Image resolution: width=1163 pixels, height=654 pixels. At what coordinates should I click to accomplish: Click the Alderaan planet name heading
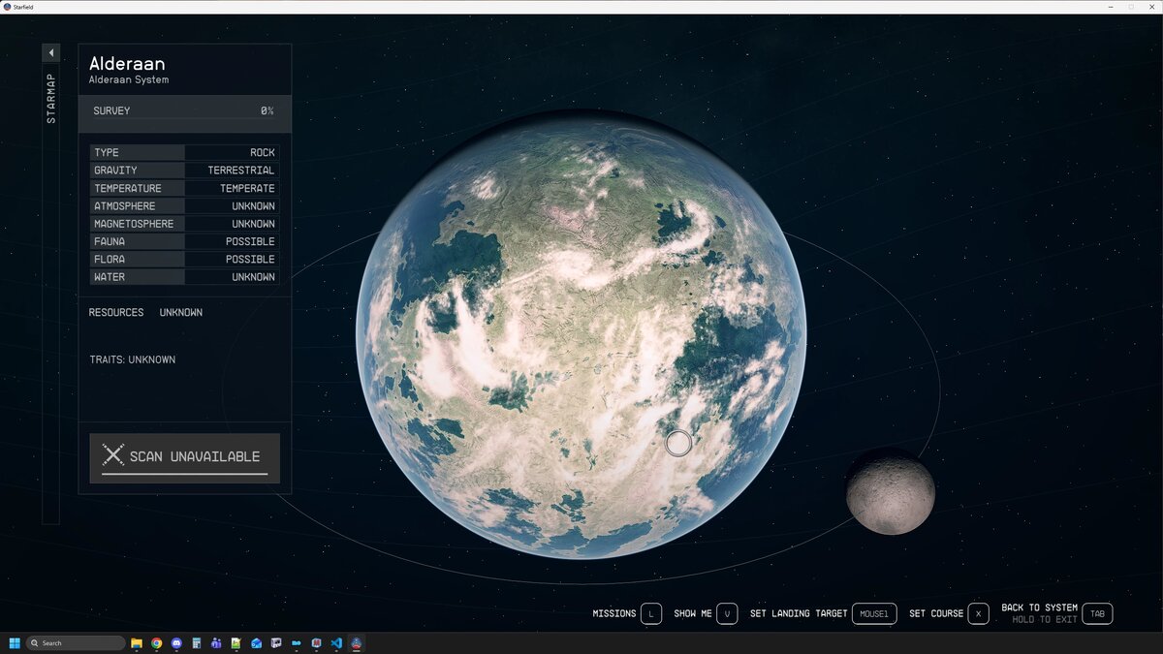tap(127, 63)
